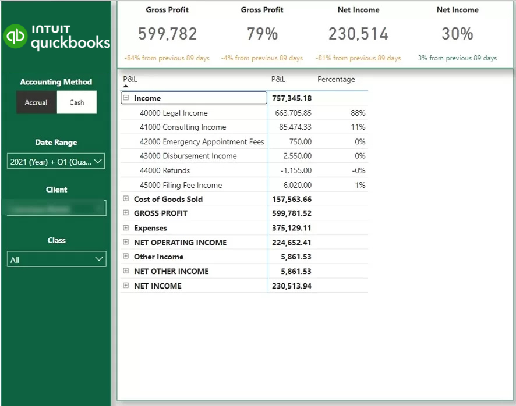
Task: Open the Client dropdown
Action: click(x=56, y=208)
